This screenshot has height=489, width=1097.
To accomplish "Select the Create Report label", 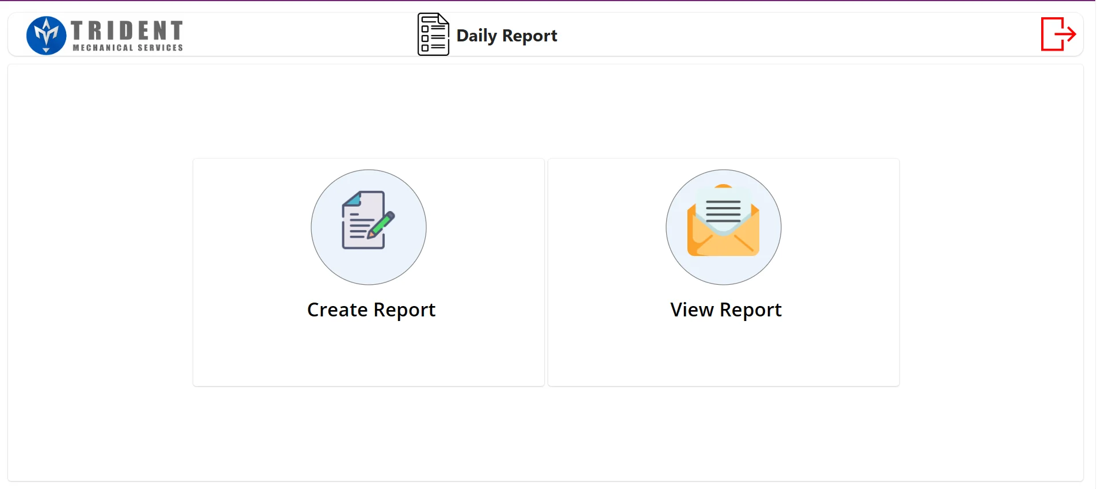I will click(x=371, y=310).
